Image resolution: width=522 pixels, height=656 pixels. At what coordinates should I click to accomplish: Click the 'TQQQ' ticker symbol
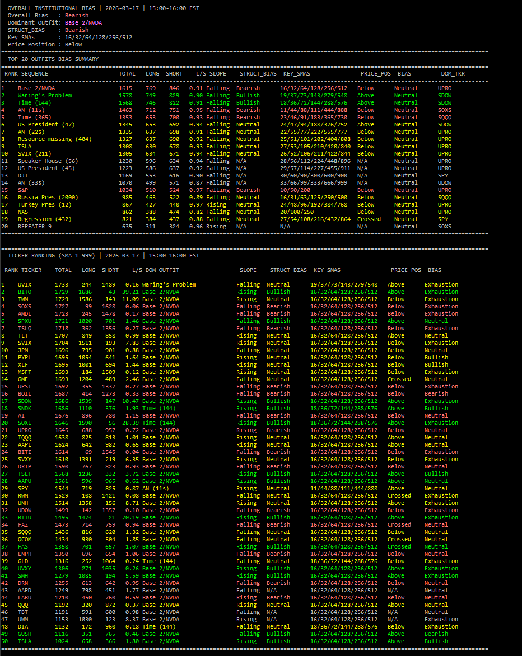tap(25, 438)
